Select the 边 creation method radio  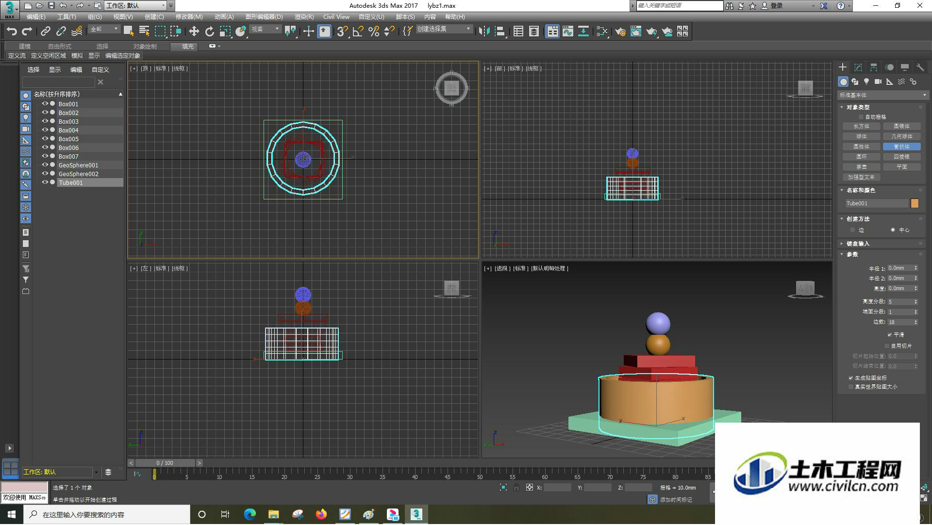[853, 230]
